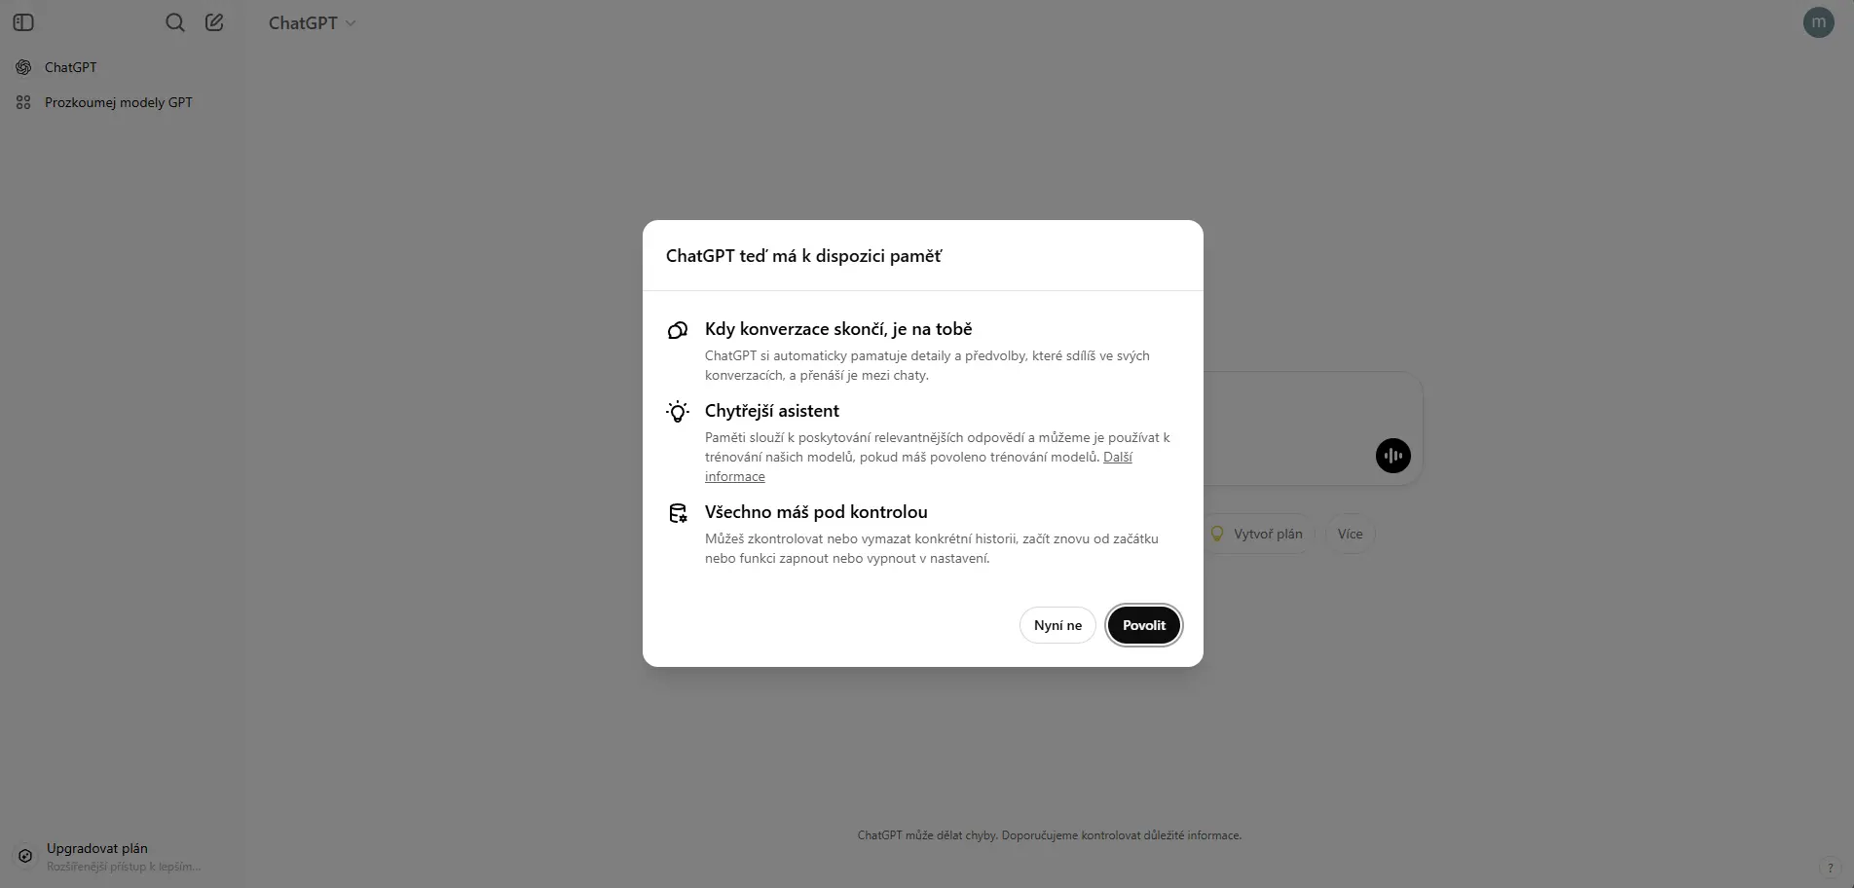Open the search chats magnifier icon

click(175, 22)
